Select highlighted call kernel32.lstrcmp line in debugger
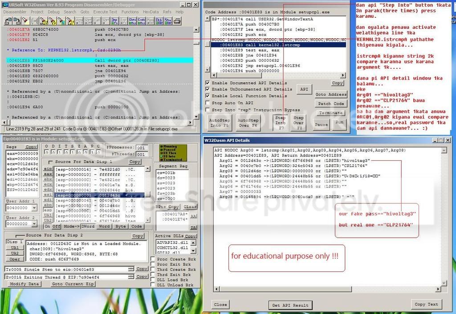This screenshot has width=456, height=314. pos(278,45)
